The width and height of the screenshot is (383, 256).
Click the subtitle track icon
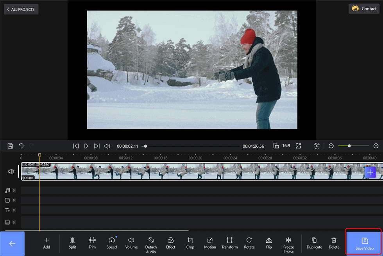pyautogui.click(x=7, y=222)
